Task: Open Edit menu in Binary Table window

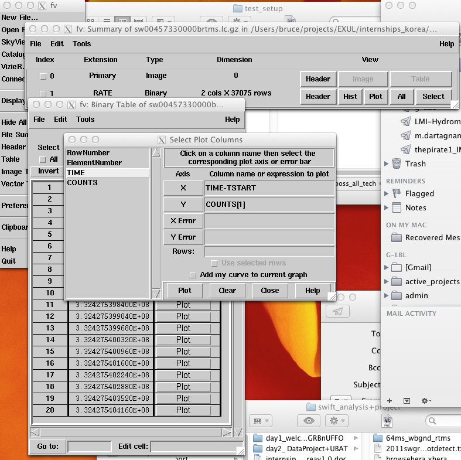Action: click(x=60, y=119)
